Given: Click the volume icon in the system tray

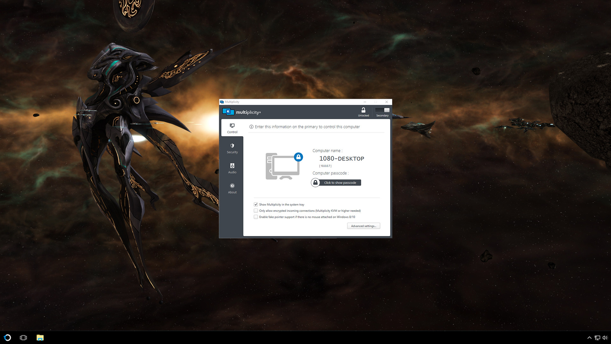Looking at the screenshot, I should click(x=605, y=338).
